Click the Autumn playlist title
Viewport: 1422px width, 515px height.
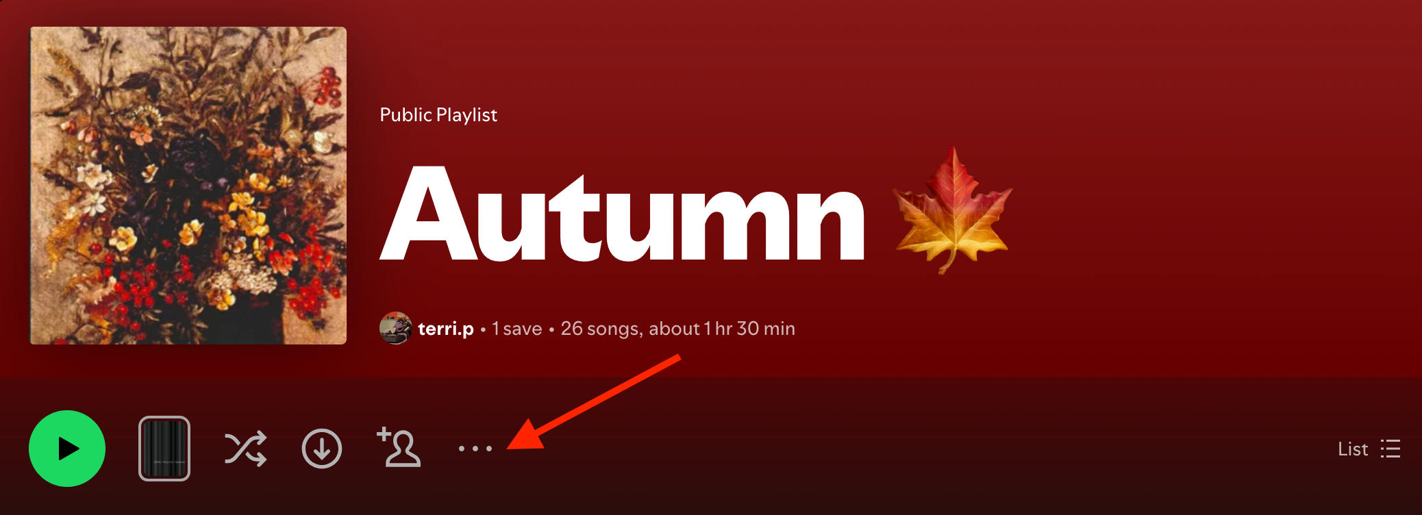click(623, 215)
